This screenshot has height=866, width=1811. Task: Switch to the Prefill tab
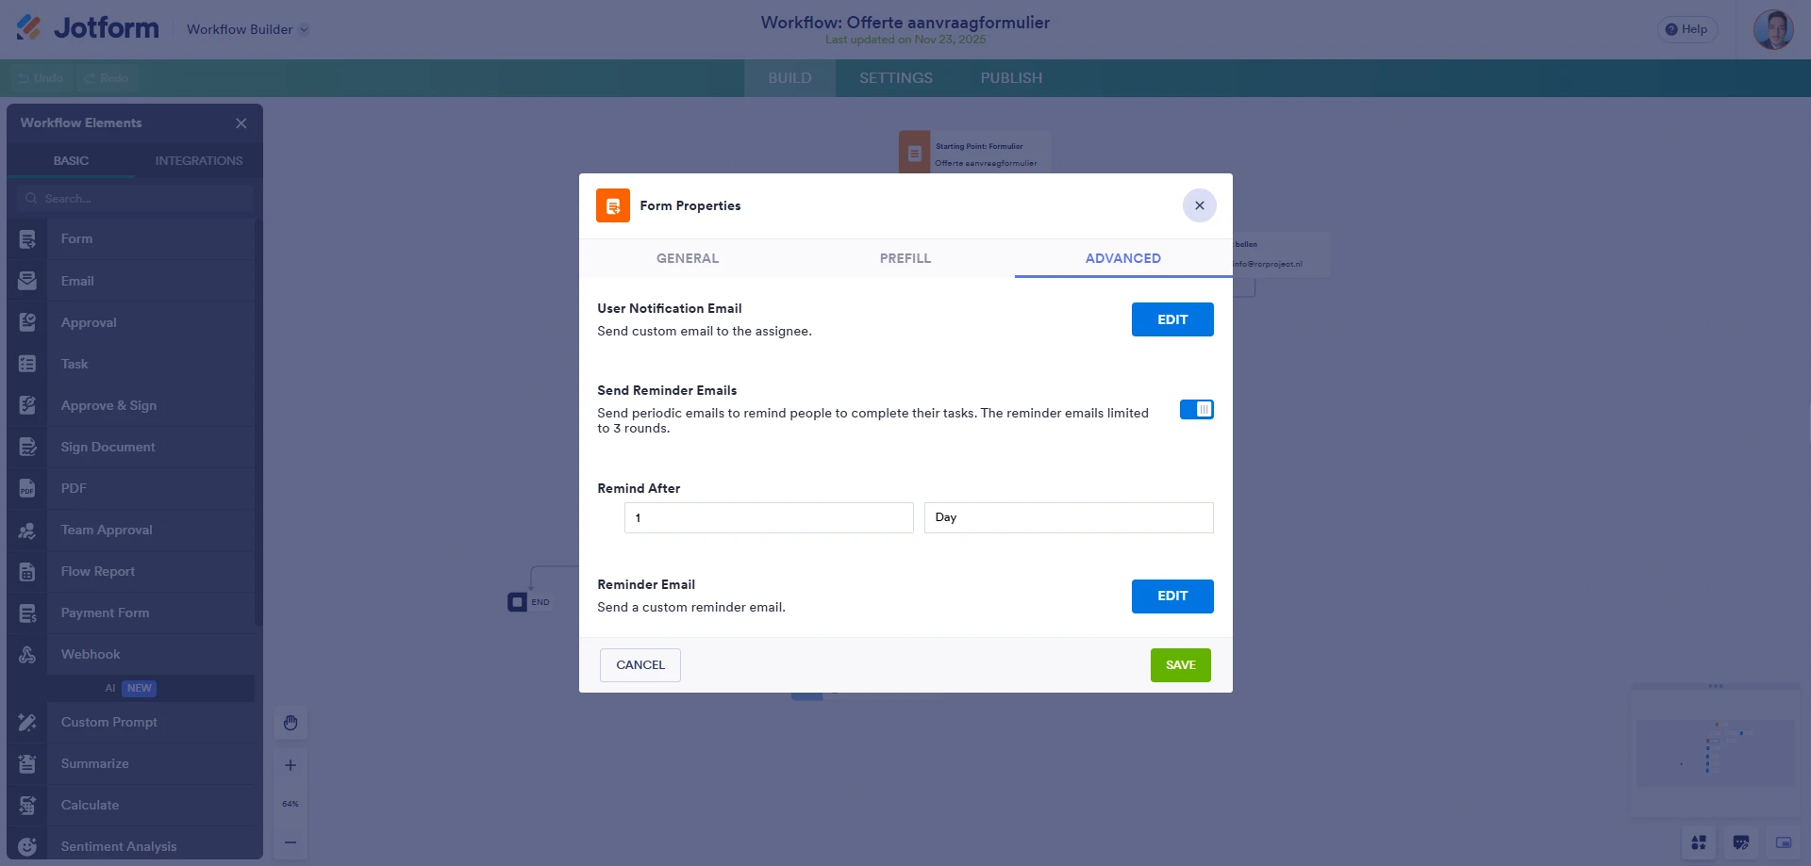(905, 258)
